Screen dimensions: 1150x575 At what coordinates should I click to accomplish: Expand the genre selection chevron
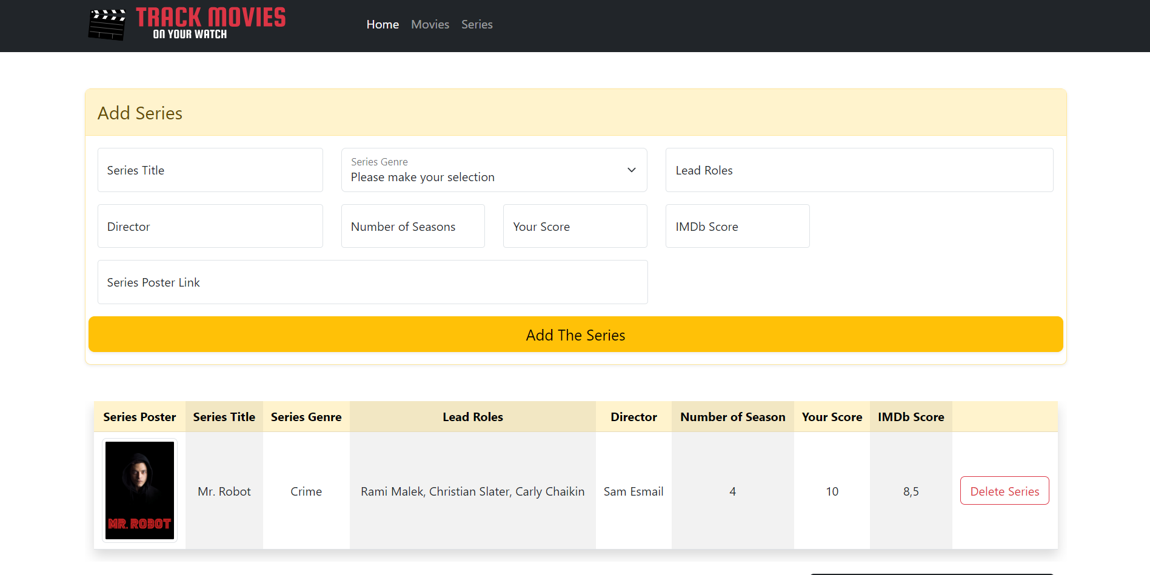pyautogui.click(x=631, y=170)
